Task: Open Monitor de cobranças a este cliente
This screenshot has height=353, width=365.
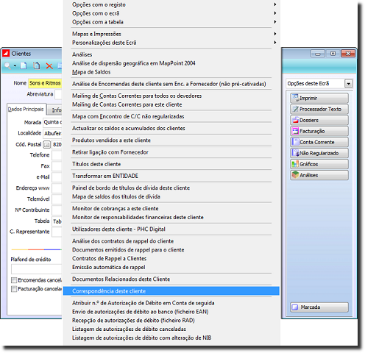Action: pos(171,208)
